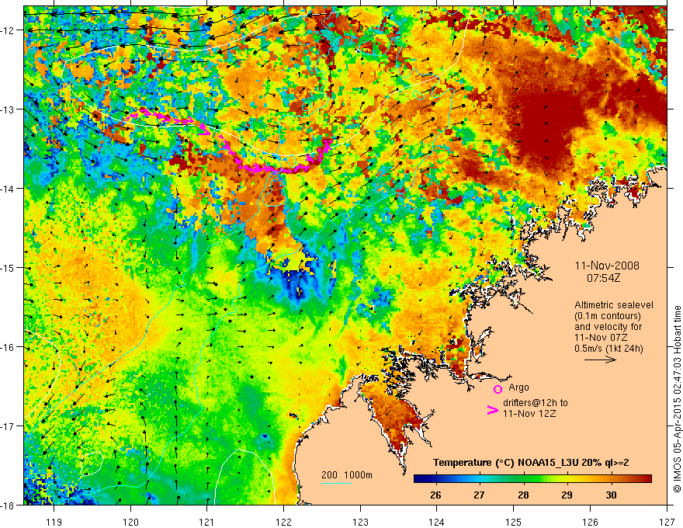Click the cyan 200m contour legend line
Screen dimensions: 683x528
(x=337, y=483)
